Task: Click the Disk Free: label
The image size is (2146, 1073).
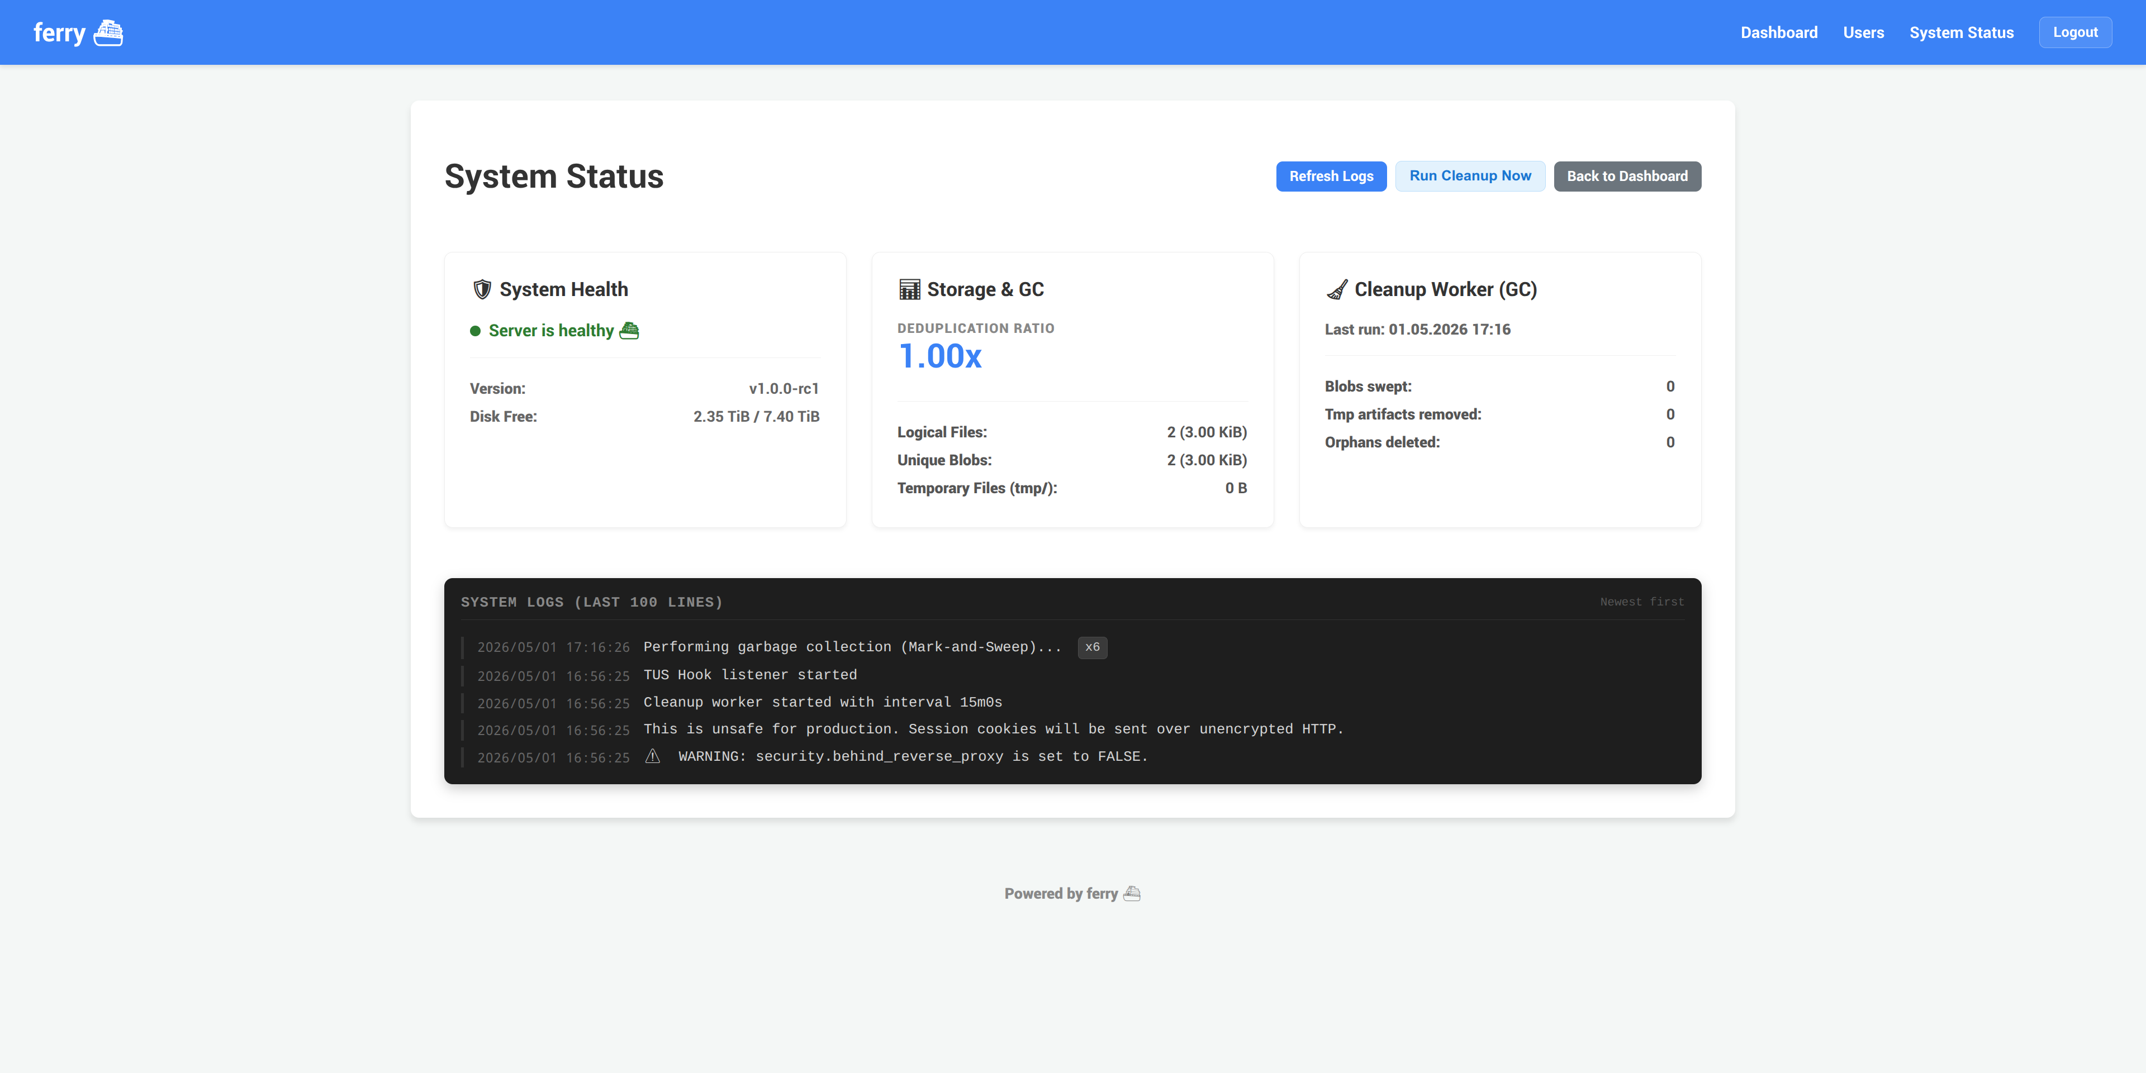Action: point(503,417)
